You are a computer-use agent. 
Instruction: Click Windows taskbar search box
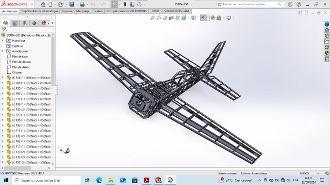coord(46,180)
